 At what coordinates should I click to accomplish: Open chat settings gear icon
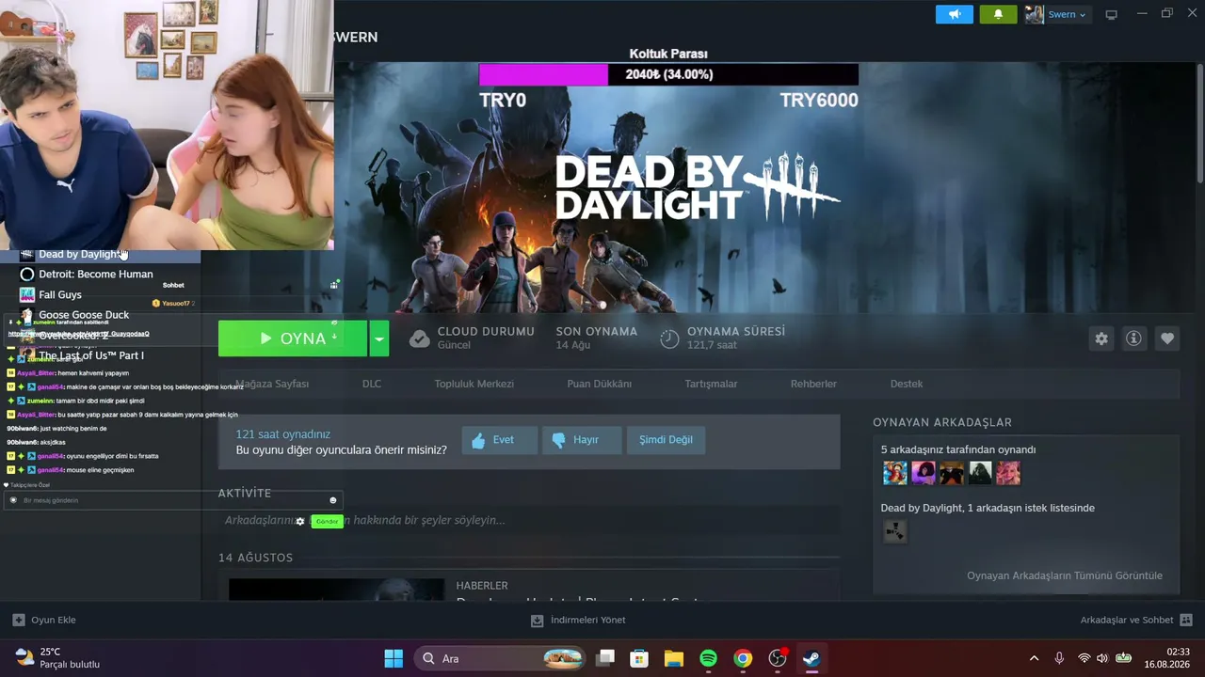tap(300, 521)
